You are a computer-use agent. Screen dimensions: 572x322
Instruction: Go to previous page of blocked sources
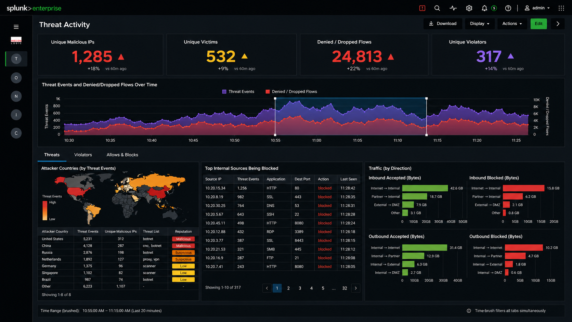coord(267,288)
